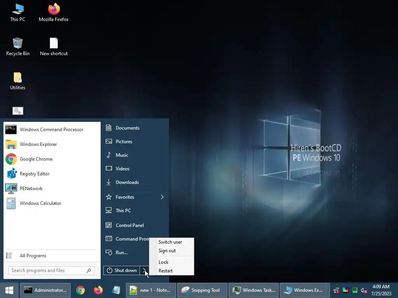Open Chrome from taskbar
Viewport: 398px width, 298px height.
coord(80,290)
